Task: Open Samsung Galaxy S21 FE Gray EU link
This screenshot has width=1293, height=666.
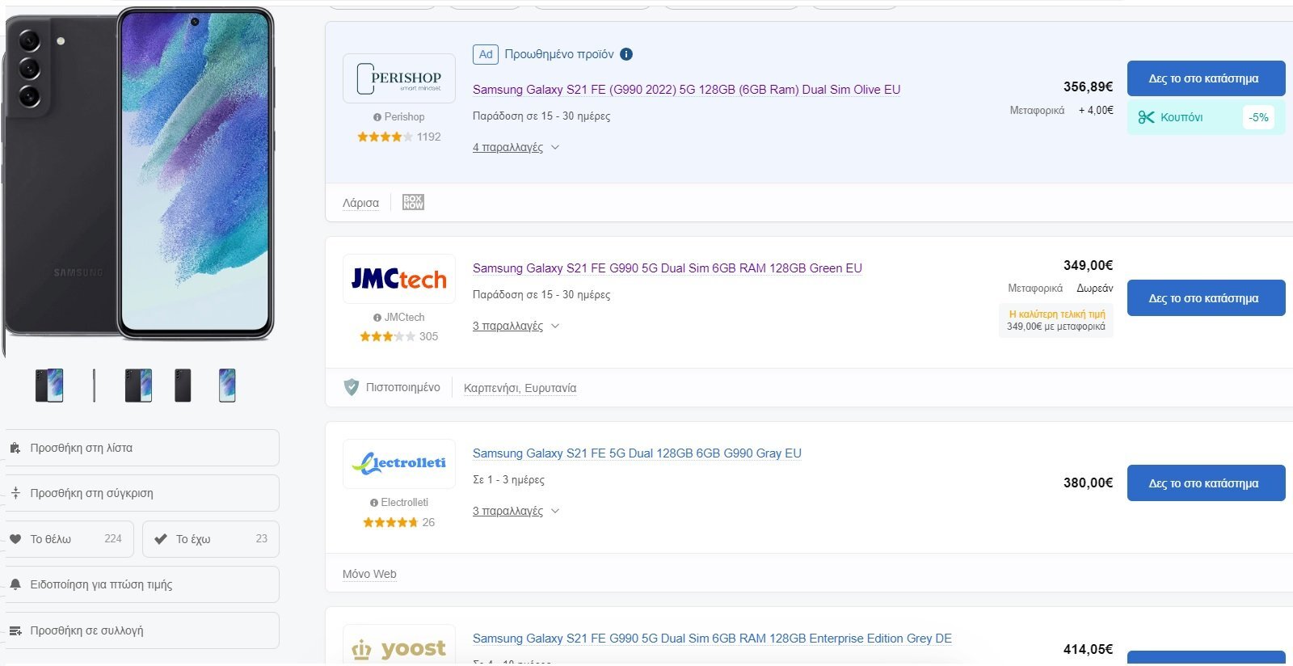Action: (637, 453)
